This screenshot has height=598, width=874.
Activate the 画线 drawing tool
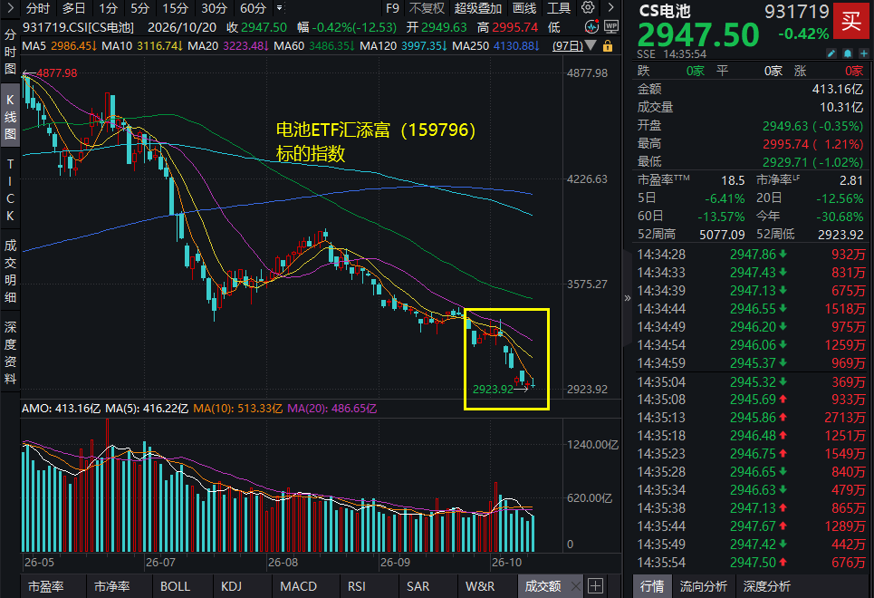[x=524, y=8]
